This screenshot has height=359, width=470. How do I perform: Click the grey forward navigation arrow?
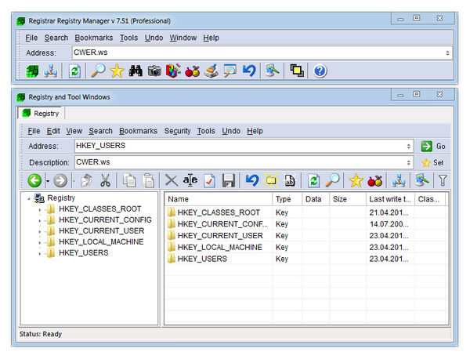pyautogui.click(x=60, y=180)
